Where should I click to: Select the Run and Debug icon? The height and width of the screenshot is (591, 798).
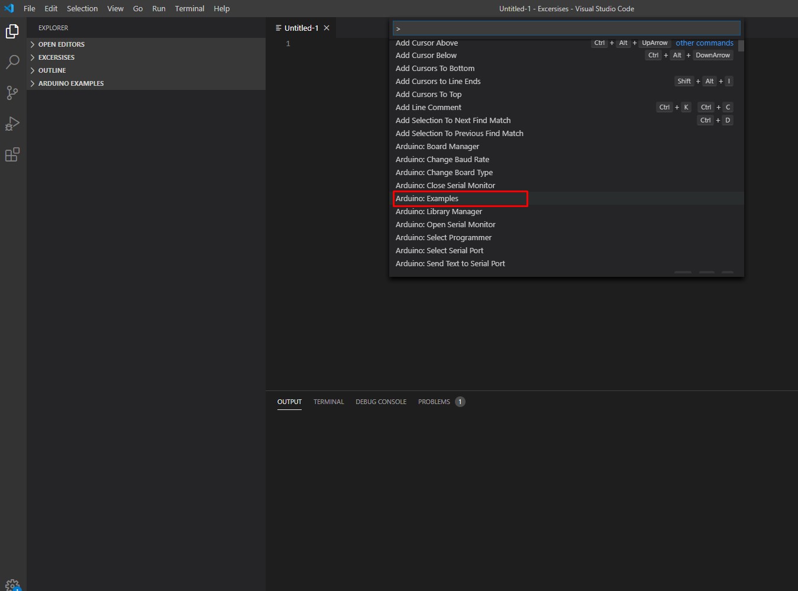pos(12,124)
